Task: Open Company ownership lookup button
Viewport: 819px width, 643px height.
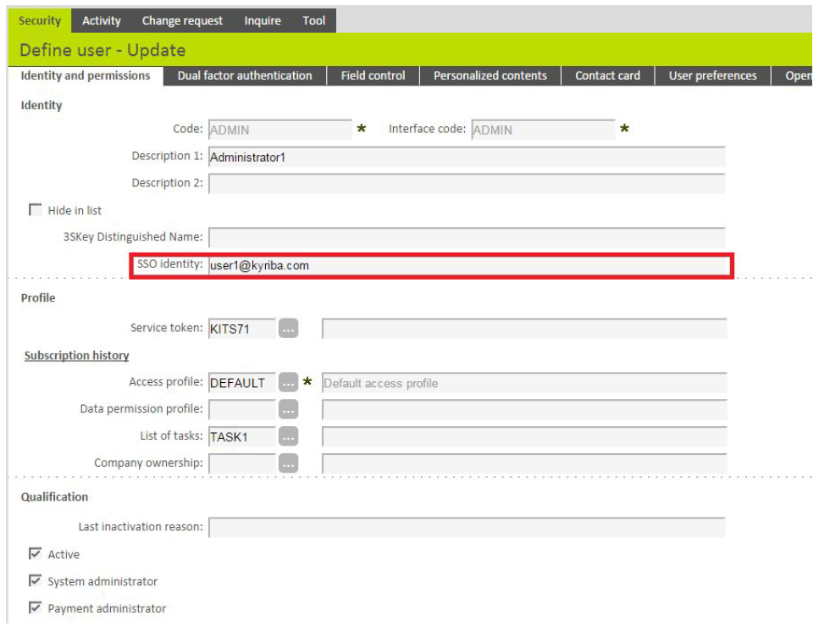Action: (x=289, y=464)
